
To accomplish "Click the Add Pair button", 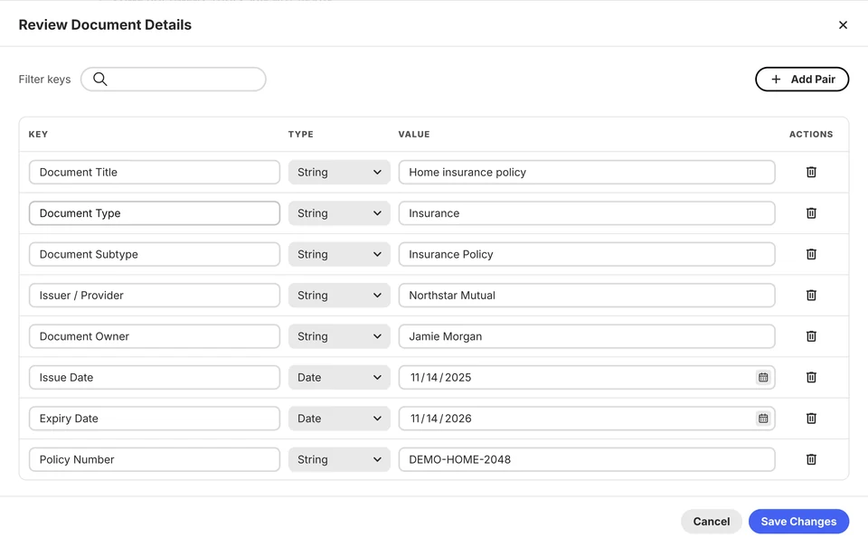I will point(802,80).
